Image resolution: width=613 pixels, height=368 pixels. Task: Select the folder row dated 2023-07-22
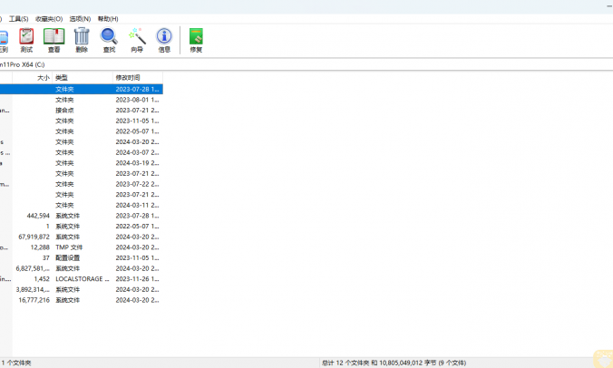(x=82, y=184)
